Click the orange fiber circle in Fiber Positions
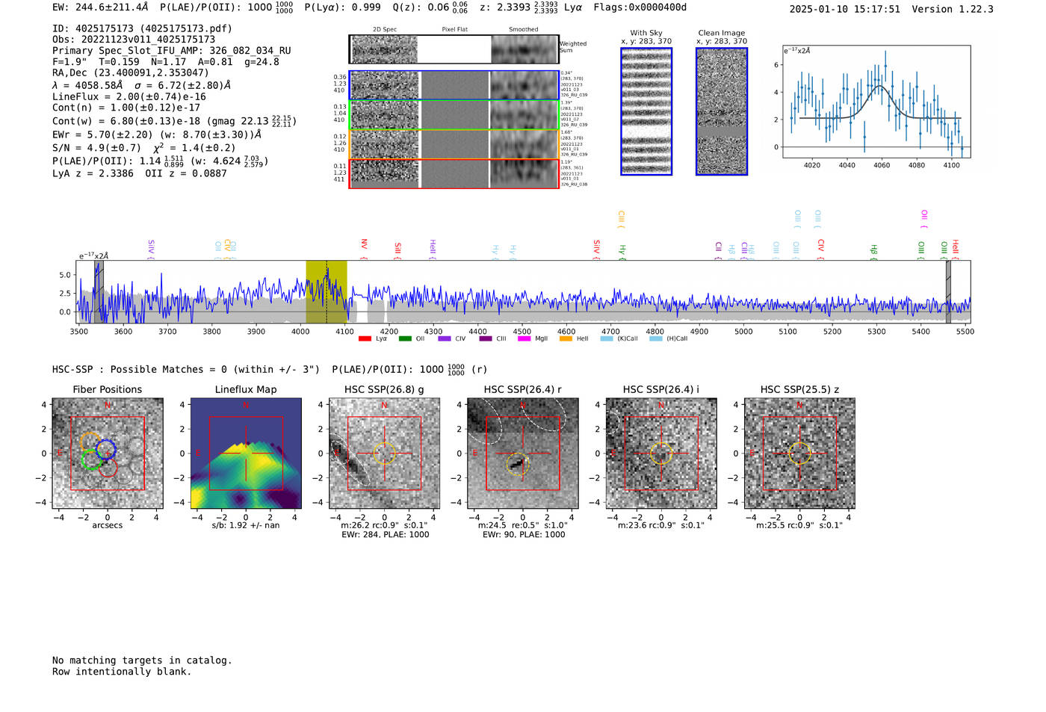The image size is (1046, 712). [90, 442]
